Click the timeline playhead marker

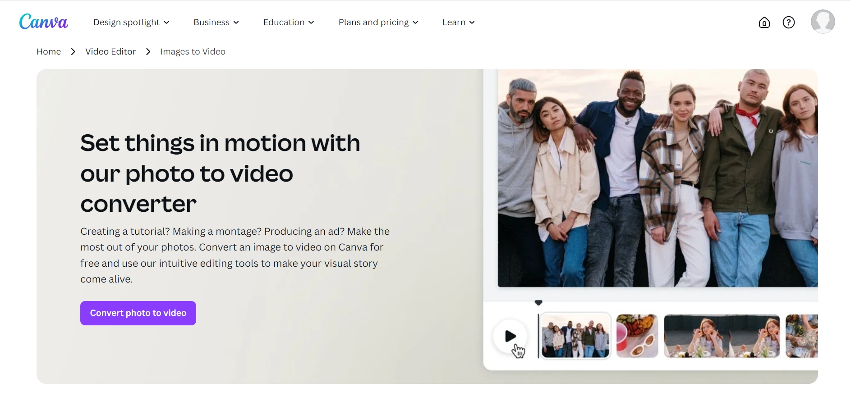coord(538,303)
